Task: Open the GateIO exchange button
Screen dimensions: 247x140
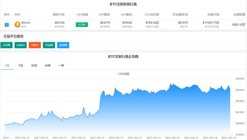Action: [x=20, y=45]
